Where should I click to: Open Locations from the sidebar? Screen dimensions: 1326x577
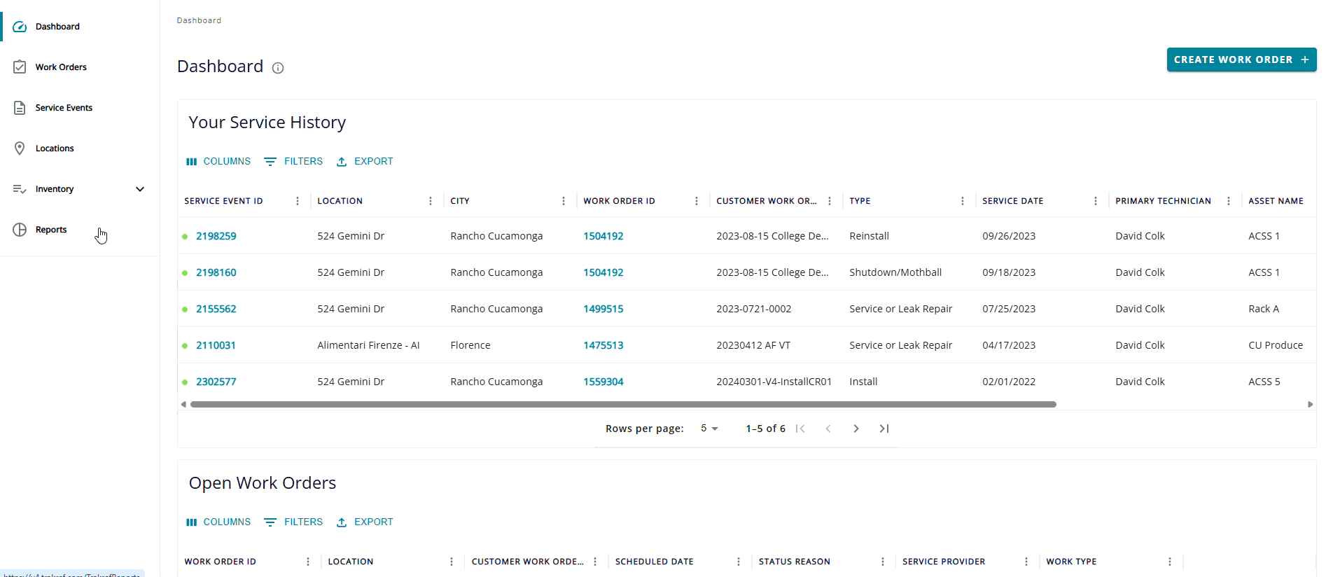pyautogui.click(x=80, y=148)
